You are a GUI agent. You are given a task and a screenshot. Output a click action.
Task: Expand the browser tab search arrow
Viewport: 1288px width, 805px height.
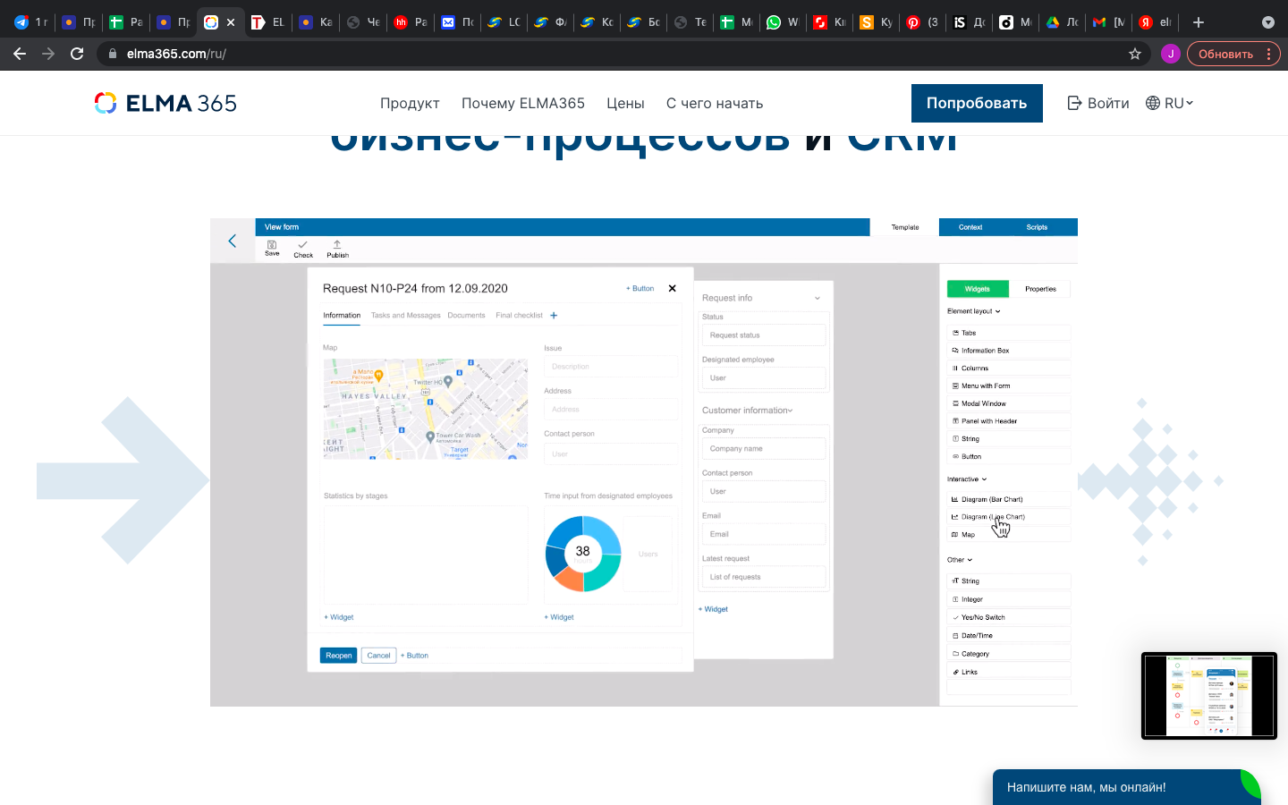click(x=1267, y=22)
